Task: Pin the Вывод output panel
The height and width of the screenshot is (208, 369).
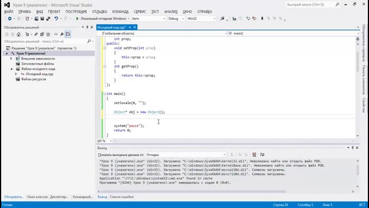Action: (x=352, y=148)
